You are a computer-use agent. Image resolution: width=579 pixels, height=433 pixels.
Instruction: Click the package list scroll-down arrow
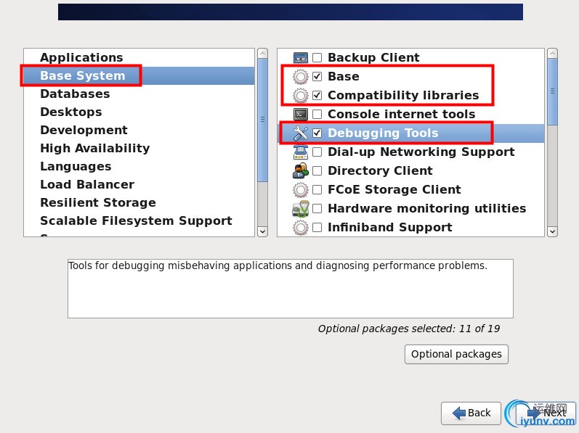552,232
